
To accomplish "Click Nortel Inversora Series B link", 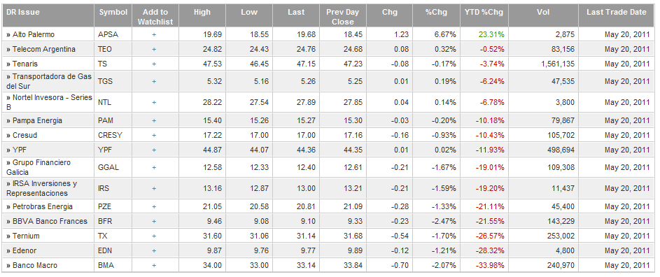I will coord(49,102).
